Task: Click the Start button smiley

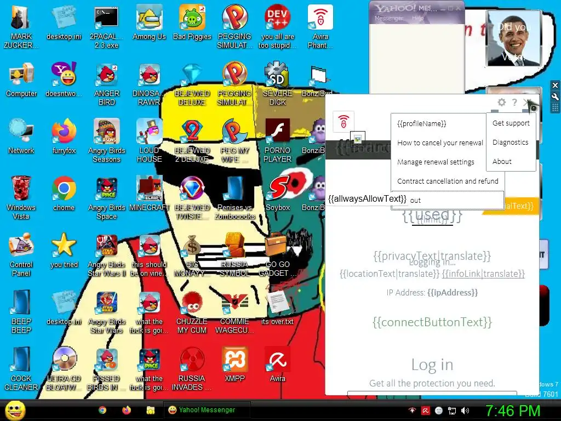Action: tap(15, 410)
